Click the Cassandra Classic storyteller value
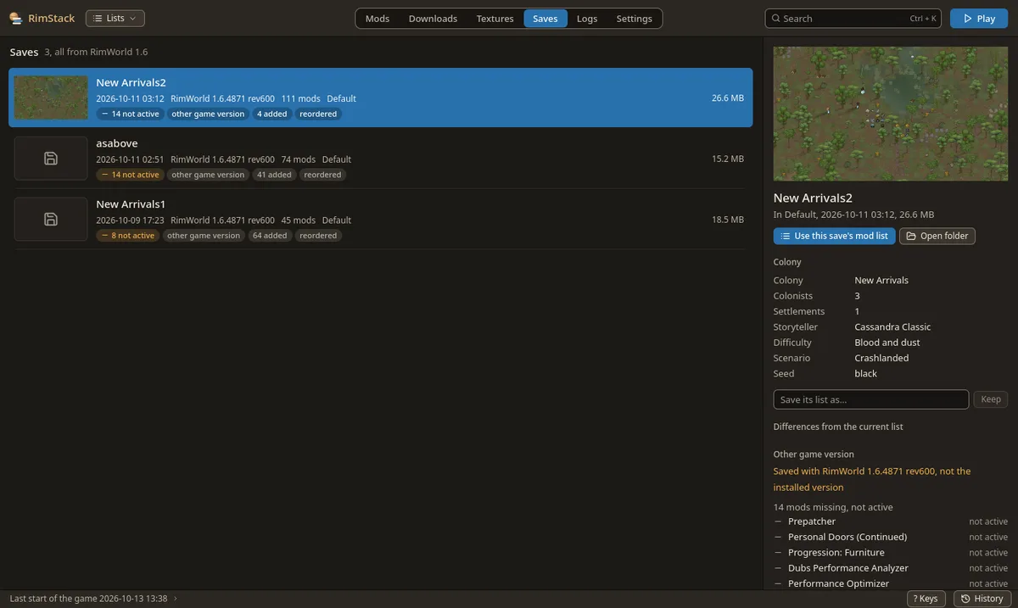This screenshot has width=1018, height=608. pos(892,327)
